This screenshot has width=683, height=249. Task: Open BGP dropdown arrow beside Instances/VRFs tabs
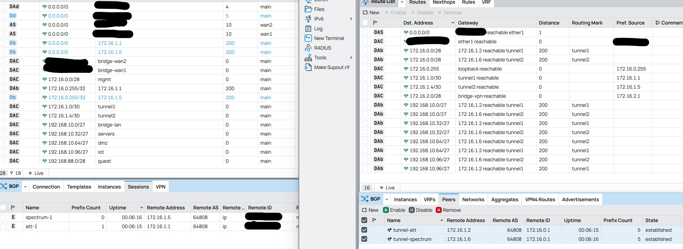tap(387, 199)
